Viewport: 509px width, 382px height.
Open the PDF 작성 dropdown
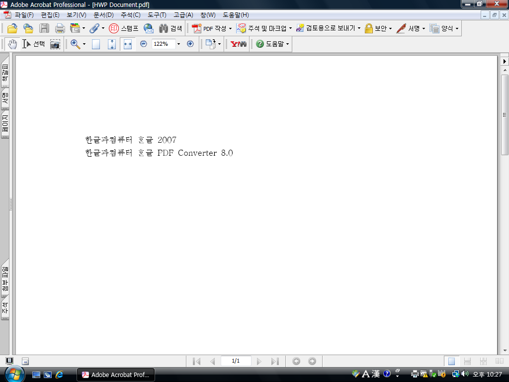212,28
